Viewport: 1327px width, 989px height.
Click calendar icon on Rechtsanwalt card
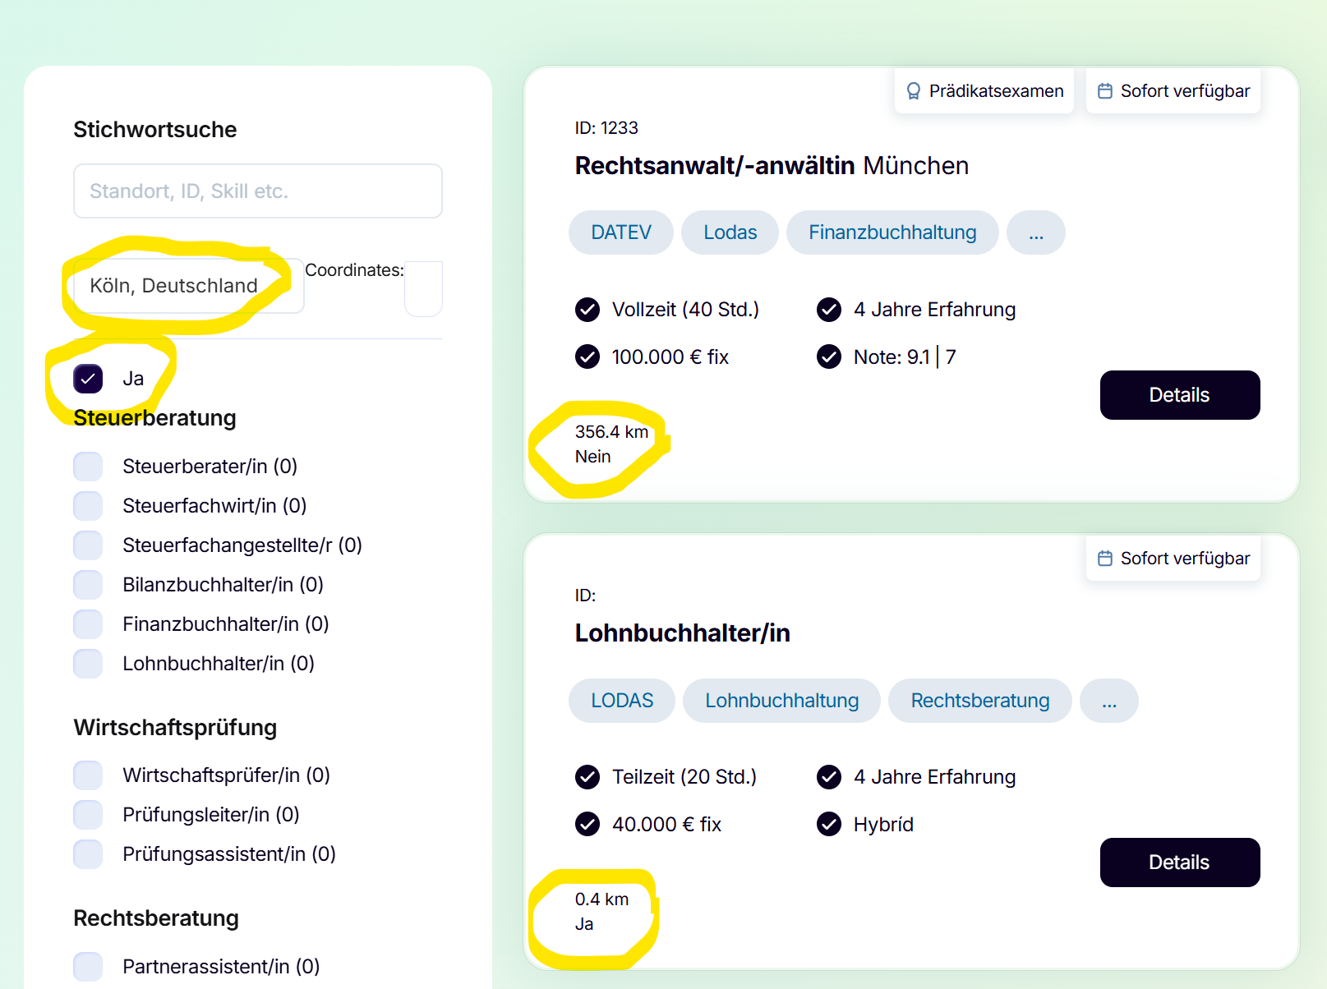pyautogui.click(x=1105, y=91)
